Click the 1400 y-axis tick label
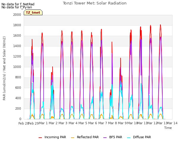This screenshot has width=190, height=143. (x=17, y=46)
